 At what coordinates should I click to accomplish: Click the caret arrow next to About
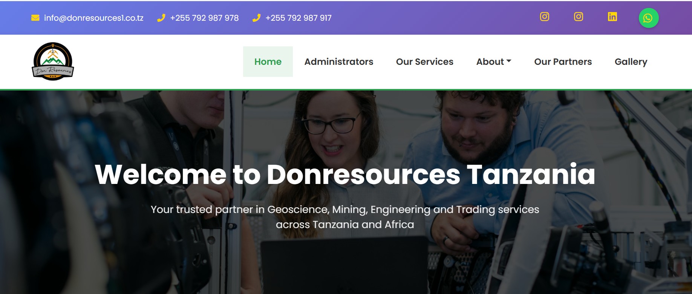pos(509,61)
